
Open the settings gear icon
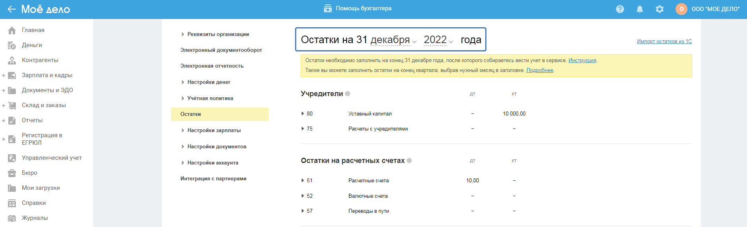(660, 9)
